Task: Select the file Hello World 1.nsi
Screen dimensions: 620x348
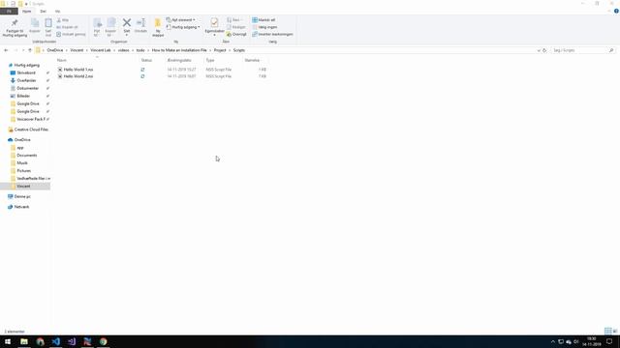Action: point(78,70)
